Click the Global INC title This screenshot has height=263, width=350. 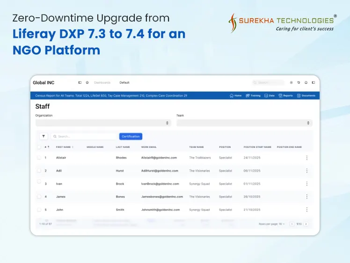click(44, 83)
